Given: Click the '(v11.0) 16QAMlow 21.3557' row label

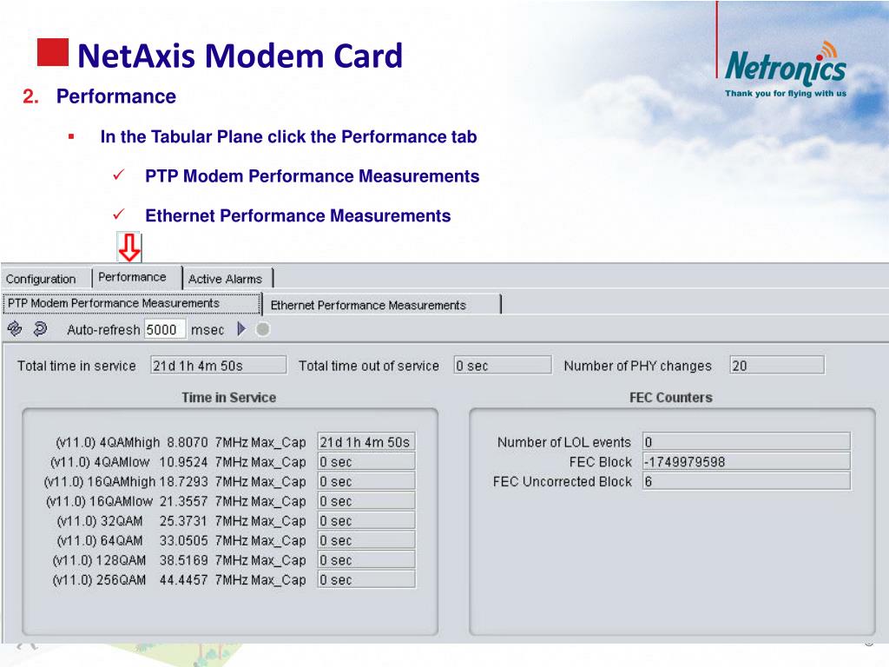Looking at the screenshot, I should pyautogui.click(x=175, y=501).
